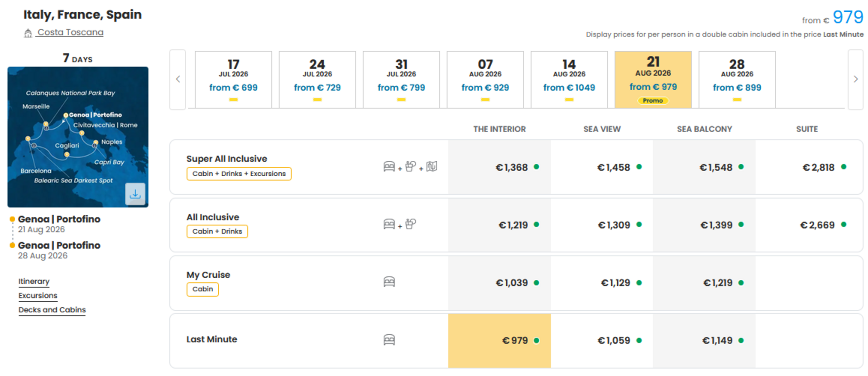
Task: Choose the 14 Aug 2026 departure date
Action: click(569, 79)
